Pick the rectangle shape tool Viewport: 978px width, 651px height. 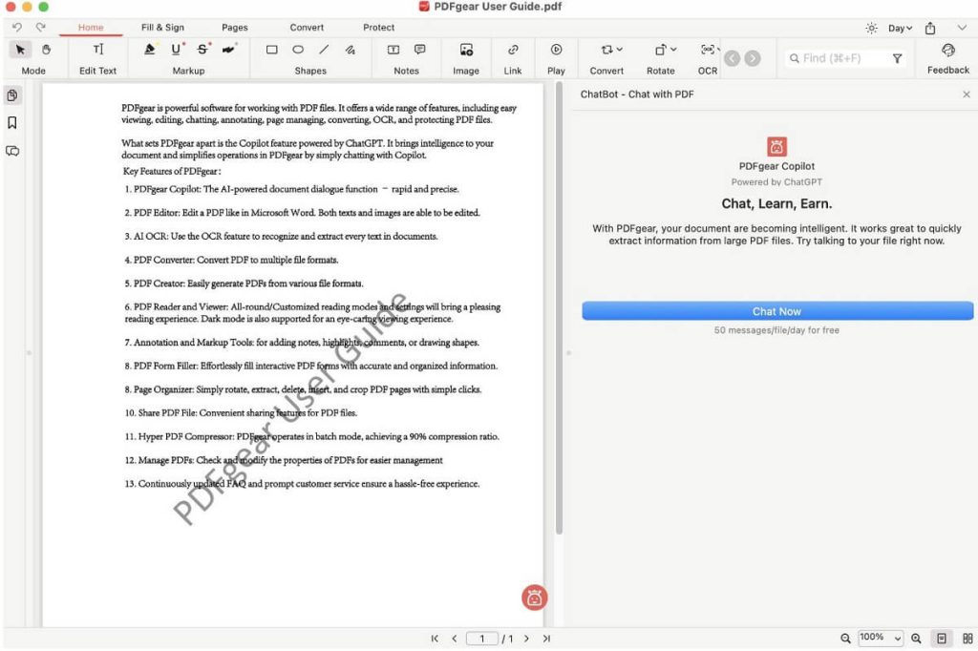[272, 50]
